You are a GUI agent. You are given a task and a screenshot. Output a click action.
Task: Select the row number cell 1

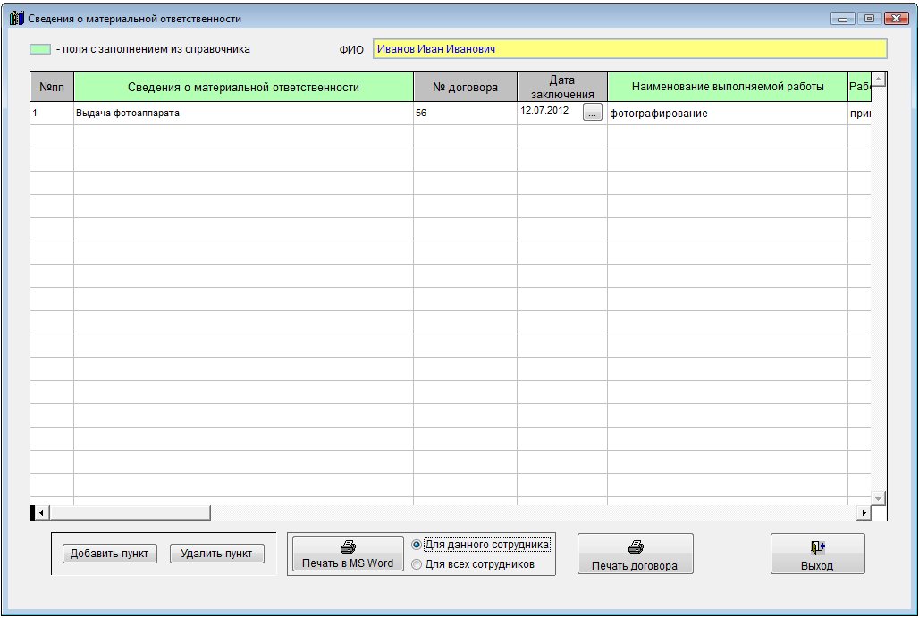click(52, 114)
